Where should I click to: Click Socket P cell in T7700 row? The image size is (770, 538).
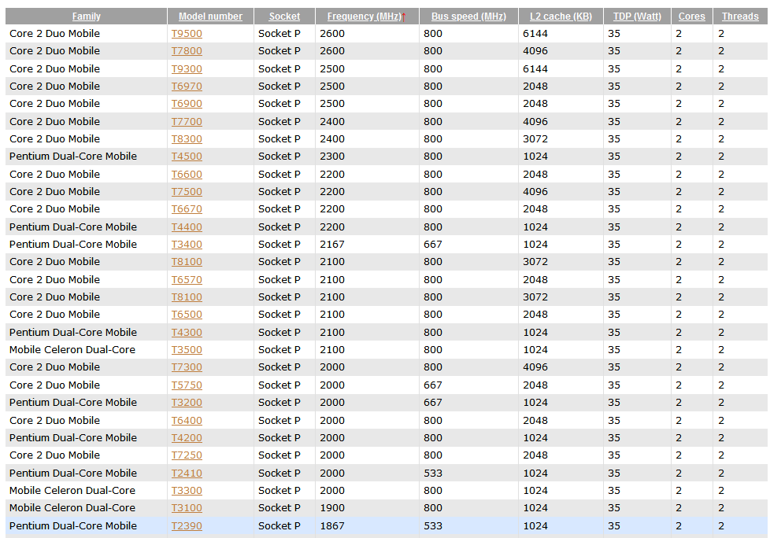coord(279,121)
